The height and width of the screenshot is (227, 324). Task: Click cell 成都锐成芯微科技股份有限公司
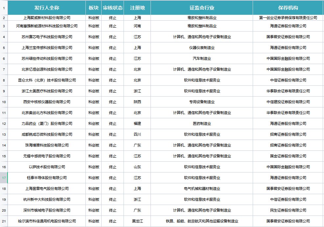(x=47, y=134)
